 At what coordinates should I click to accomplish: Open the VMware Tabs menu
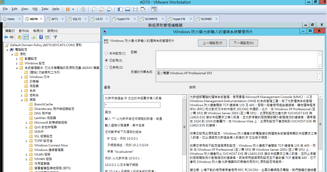tap(45, 9)
